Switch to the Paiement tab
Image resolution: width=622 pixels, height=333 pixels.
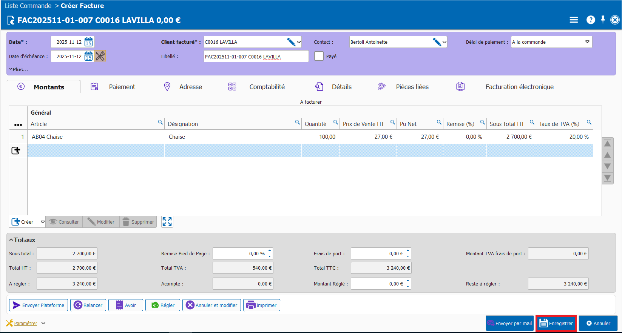(x=122, y=87)
